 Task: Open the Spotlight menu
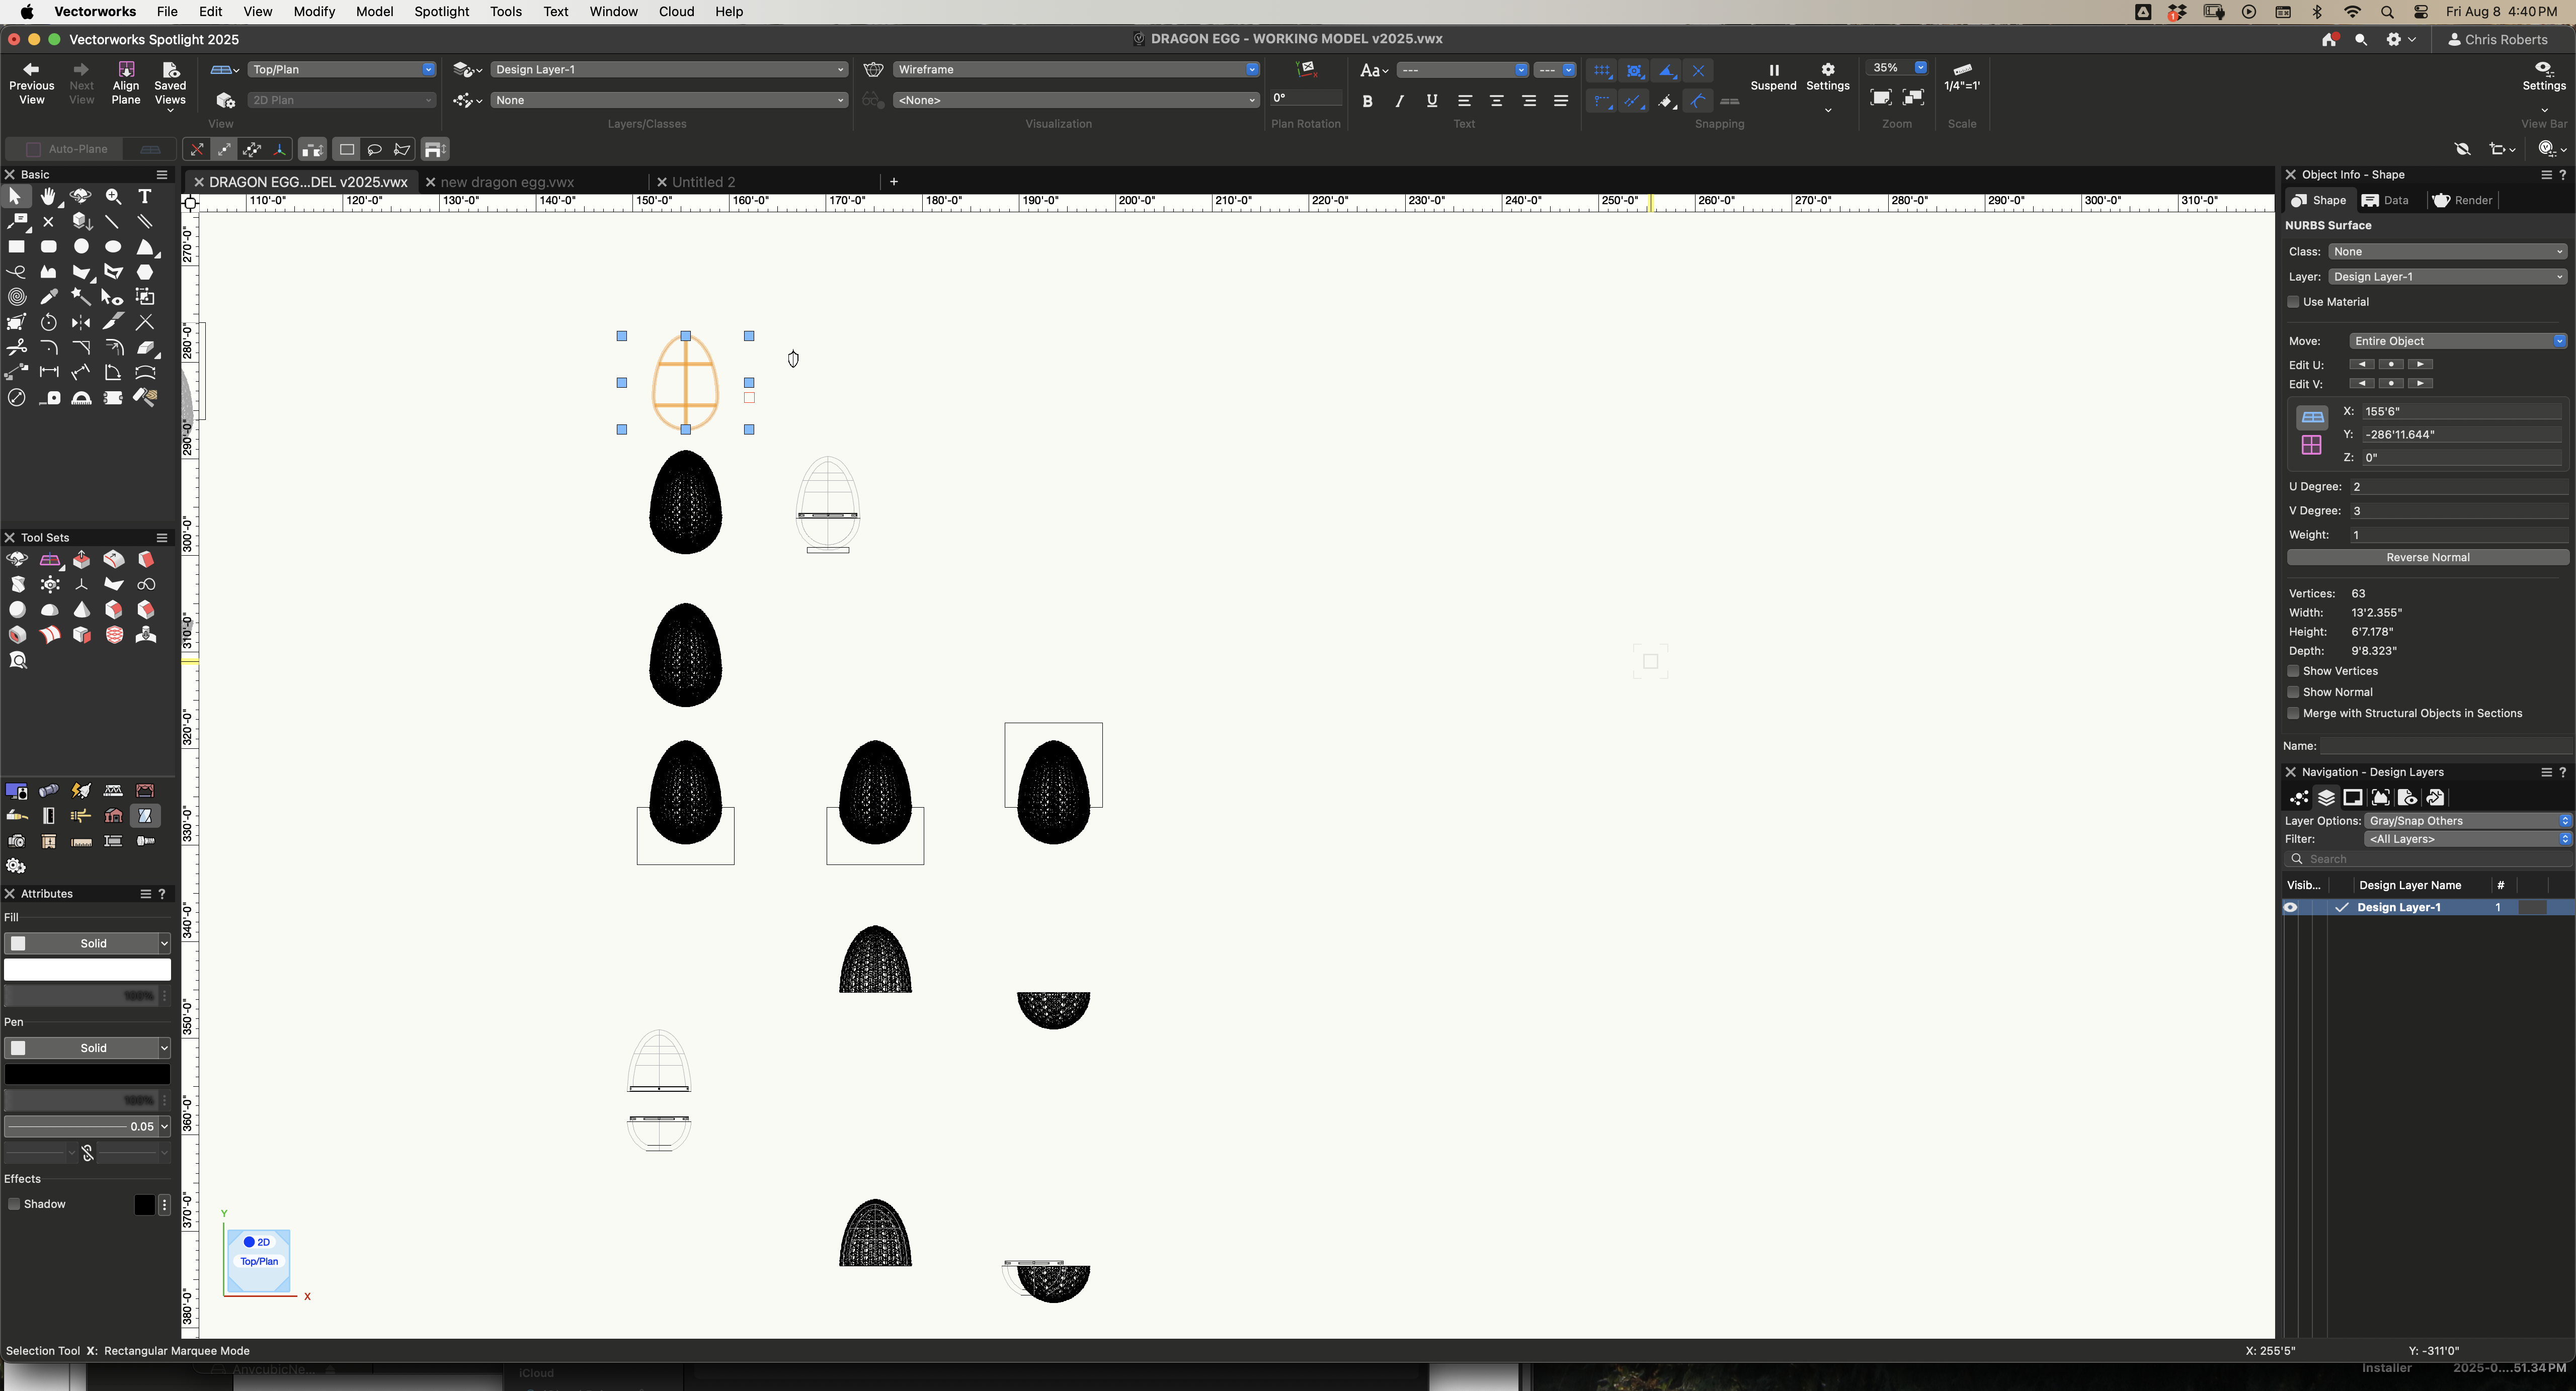[441, 12]
